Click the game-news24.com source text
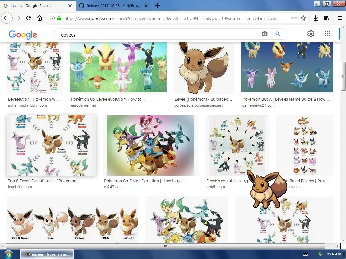The image size is (346, 259). click(258, 105)
